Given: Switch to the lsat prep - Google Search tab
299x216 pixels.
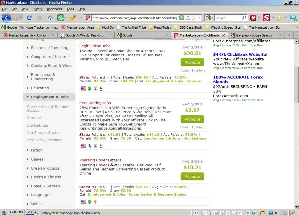Looking at the screenshot, I should click(x=256, y=35).
